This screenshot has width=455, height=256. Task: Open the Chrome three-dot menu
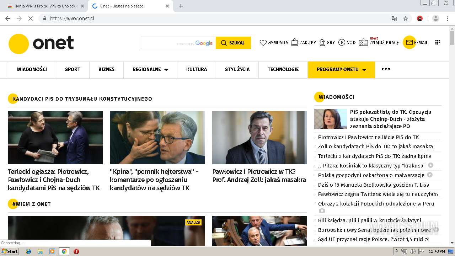[x=448, y=18]
